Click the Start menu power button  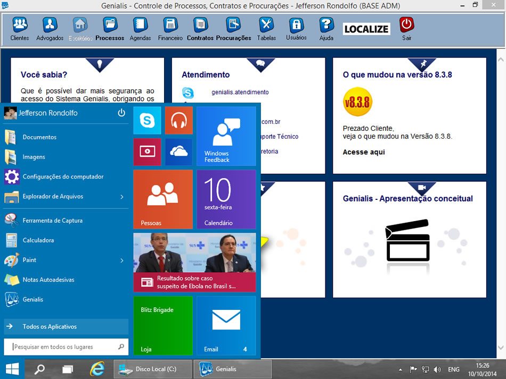(121, 113)
